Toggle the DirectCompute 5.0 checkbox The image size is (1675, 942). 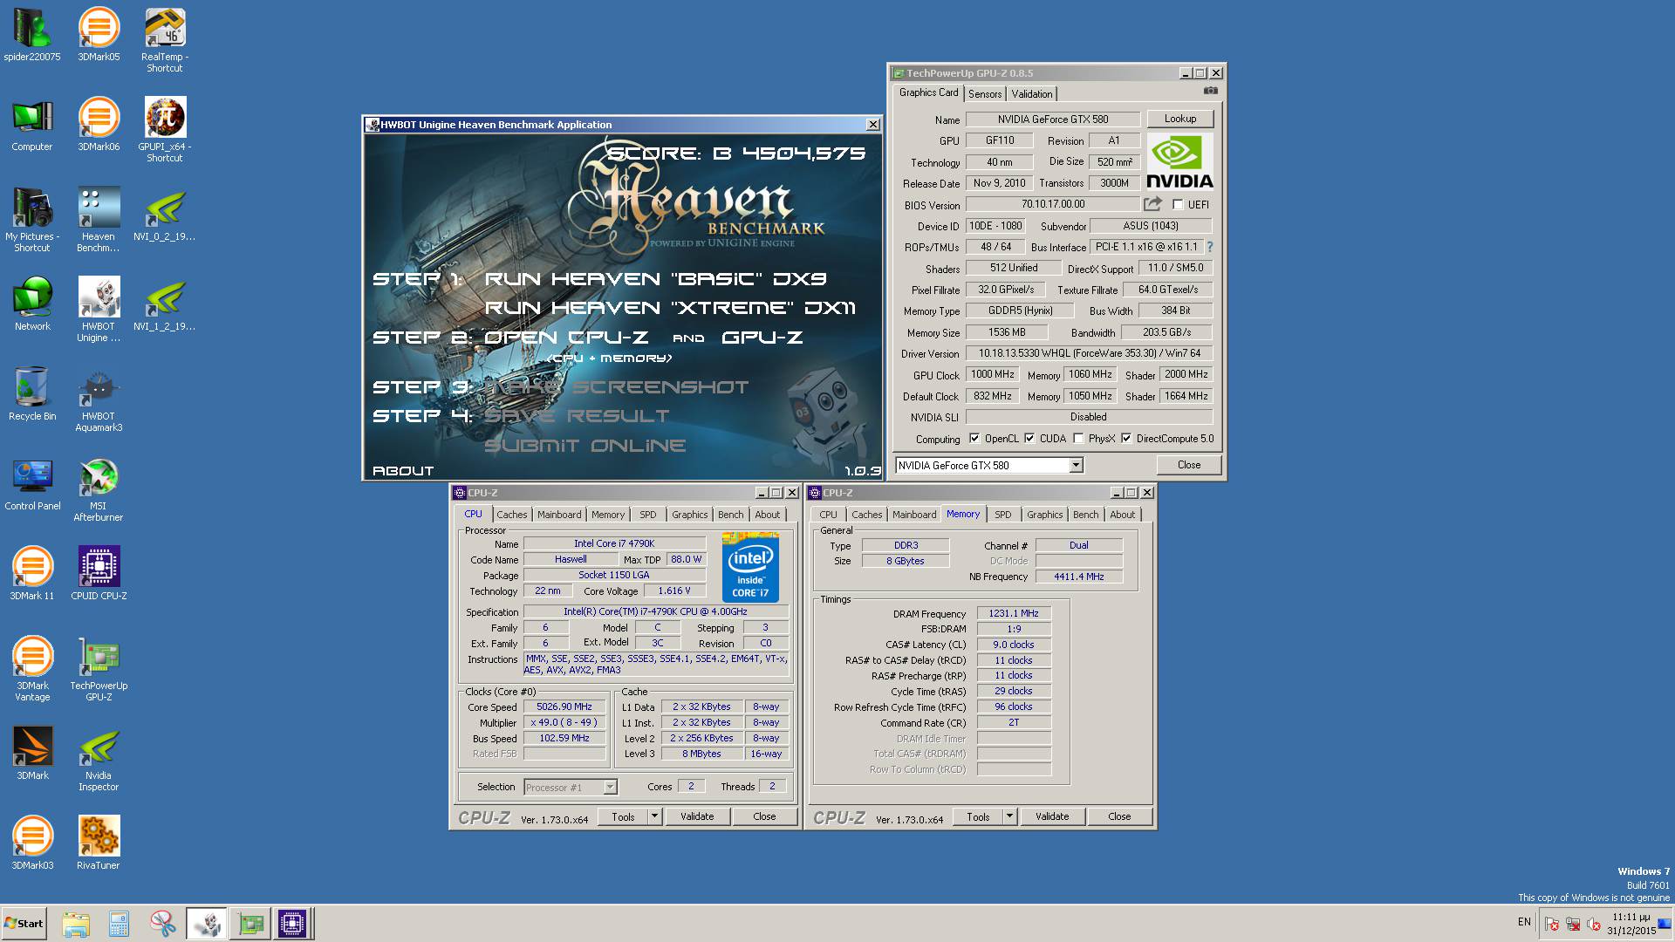(x=1126, y=439)
